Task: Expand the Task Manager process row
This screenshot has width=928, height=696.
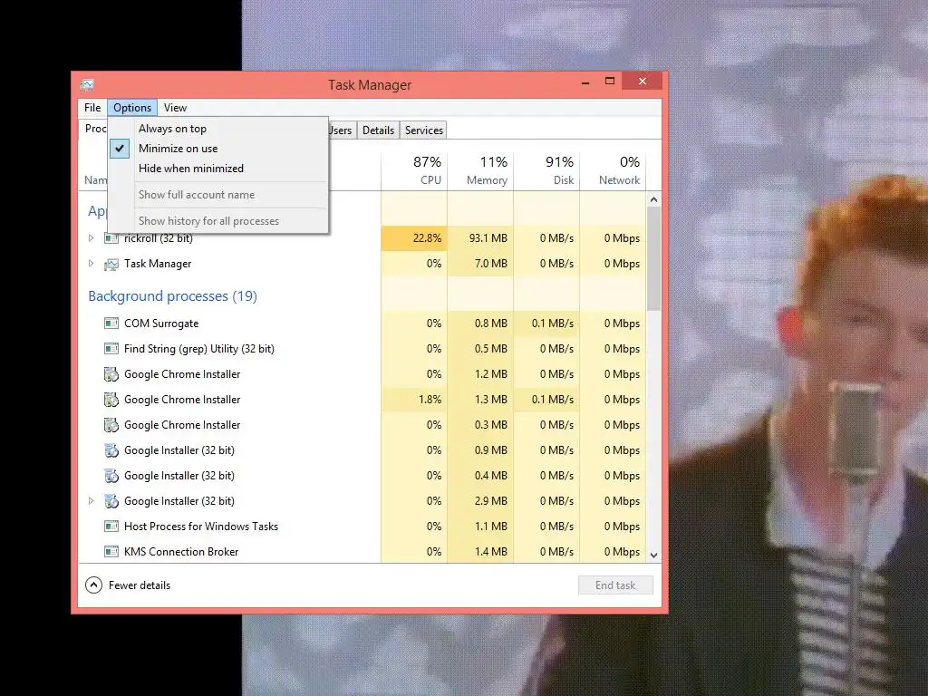Action: (92, 264)
